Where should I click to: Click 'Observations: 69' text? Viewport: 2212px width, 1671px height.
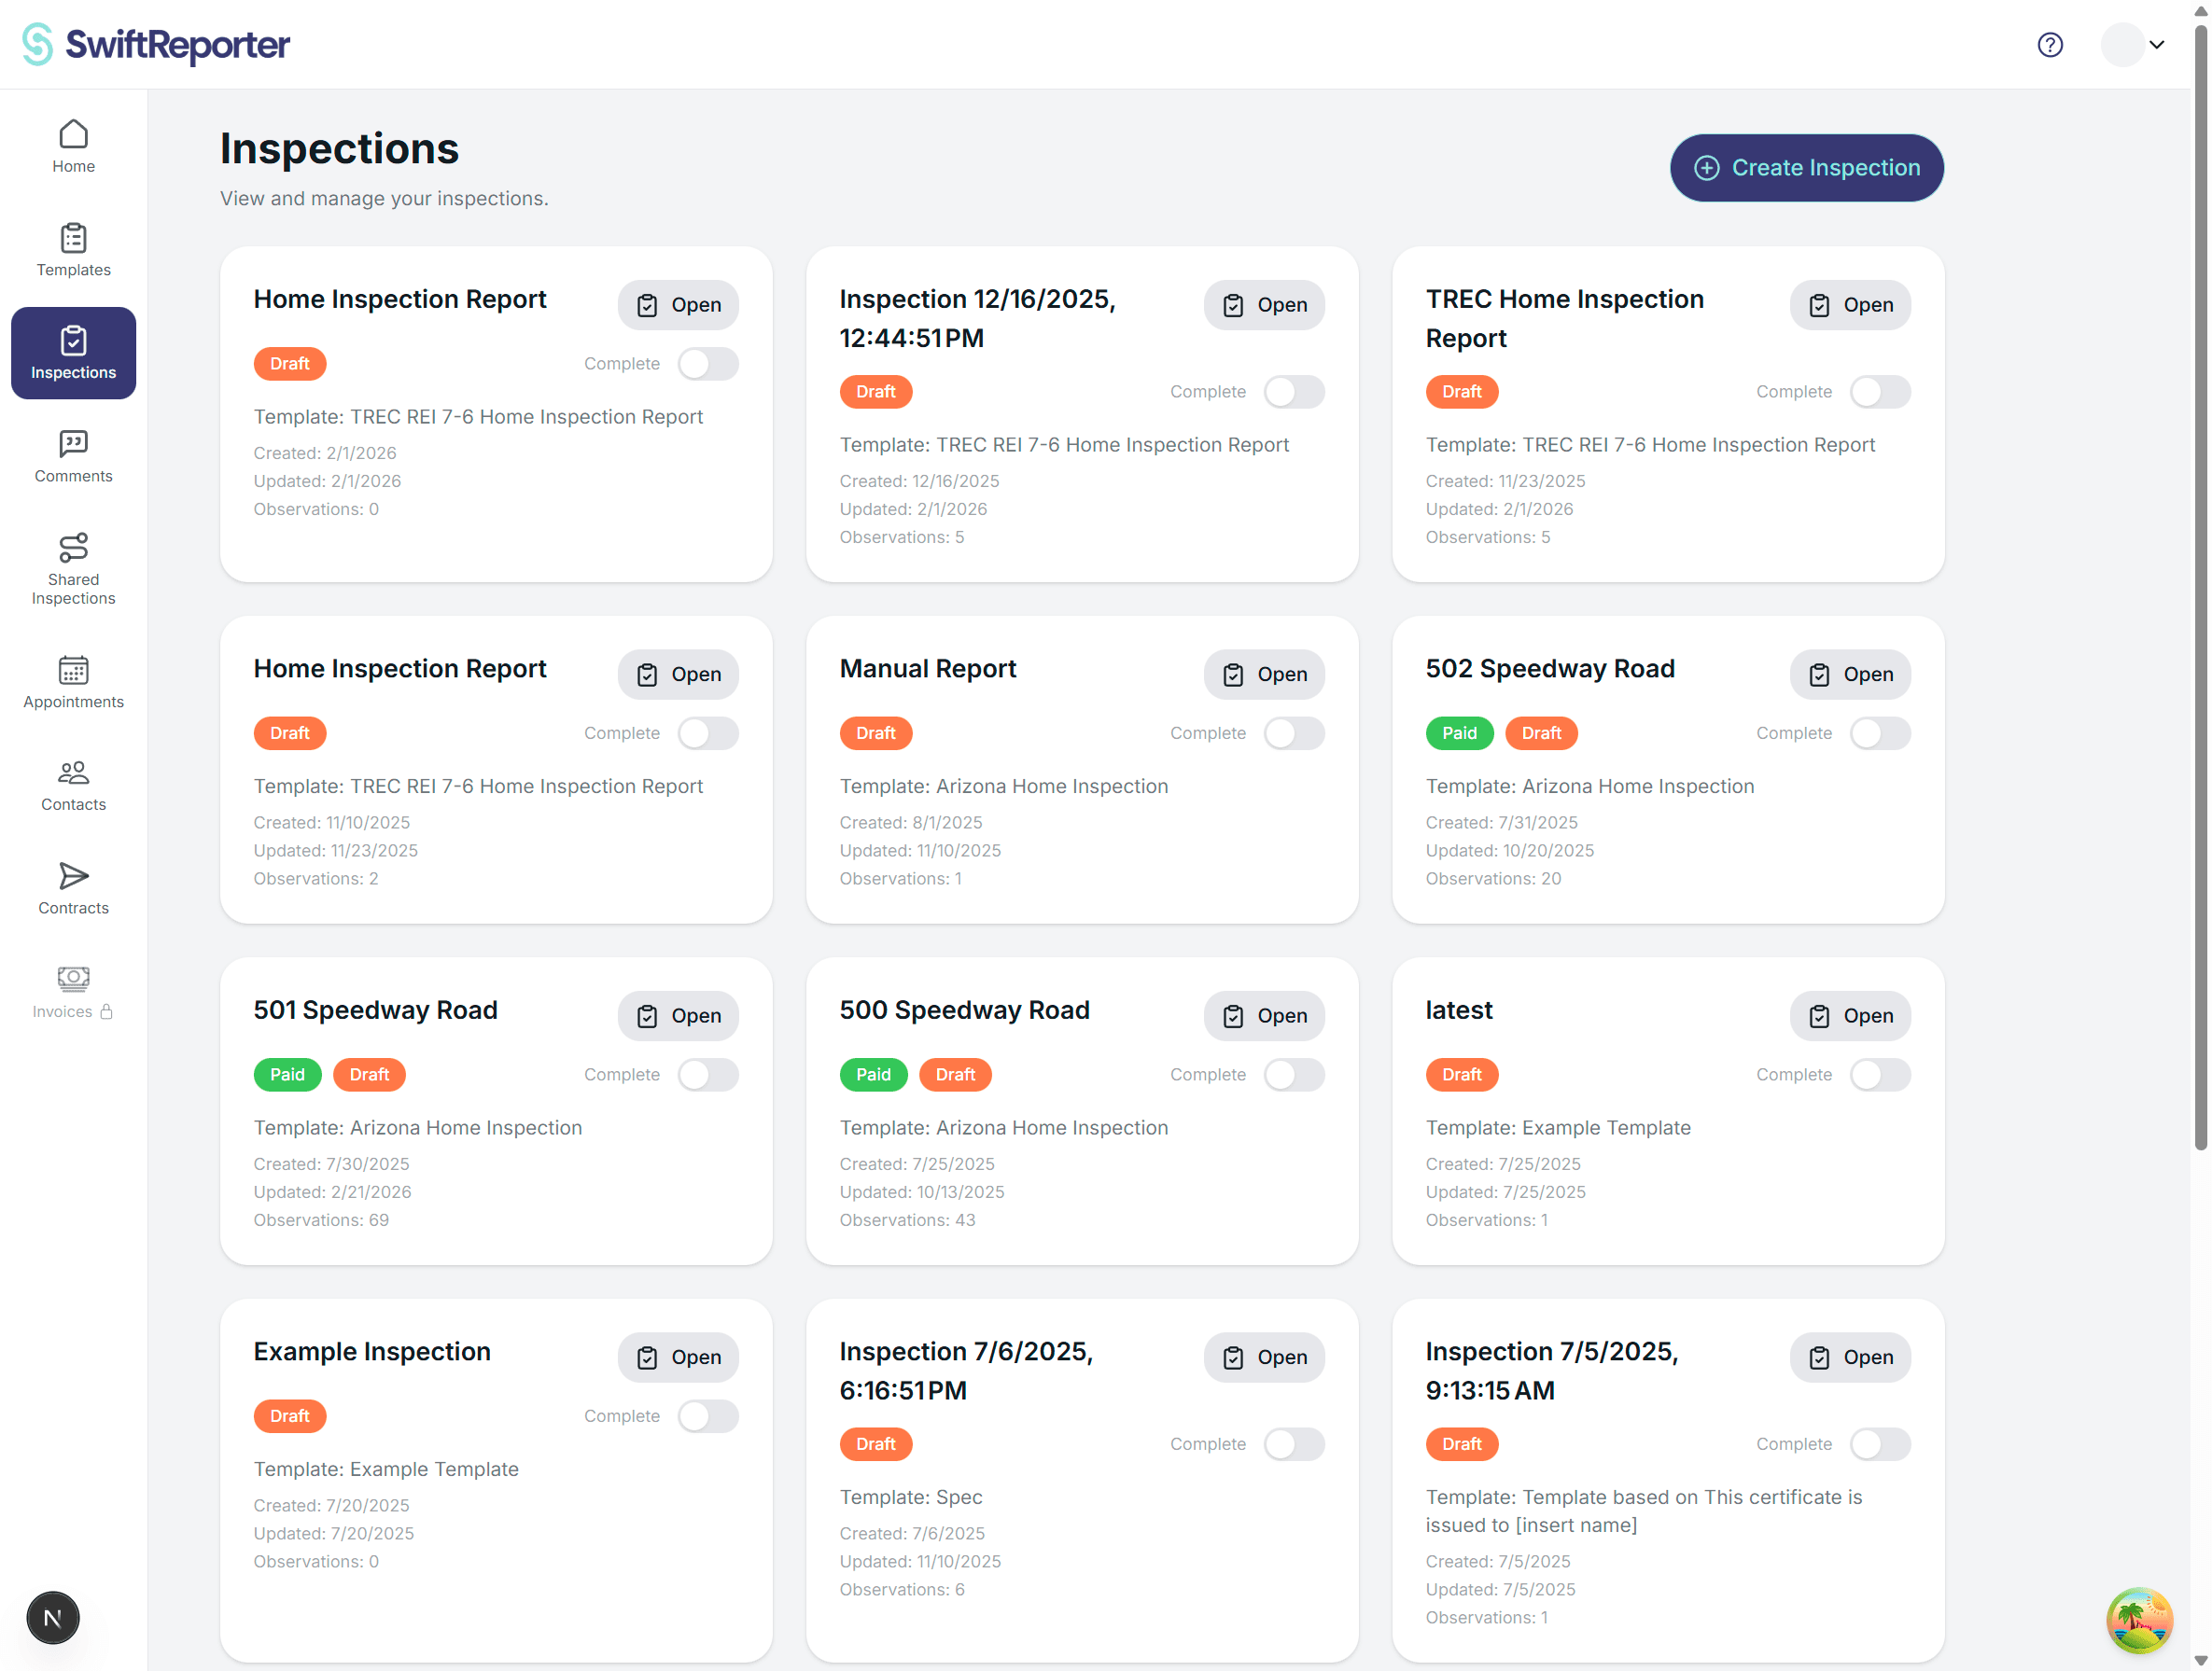(320, 1220)
